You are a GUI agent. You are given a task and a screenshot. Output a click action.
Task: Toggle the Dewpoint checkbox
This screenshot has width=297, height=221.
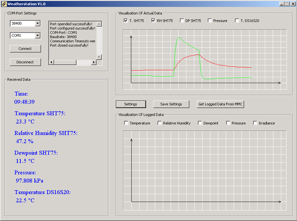[200, 123]
